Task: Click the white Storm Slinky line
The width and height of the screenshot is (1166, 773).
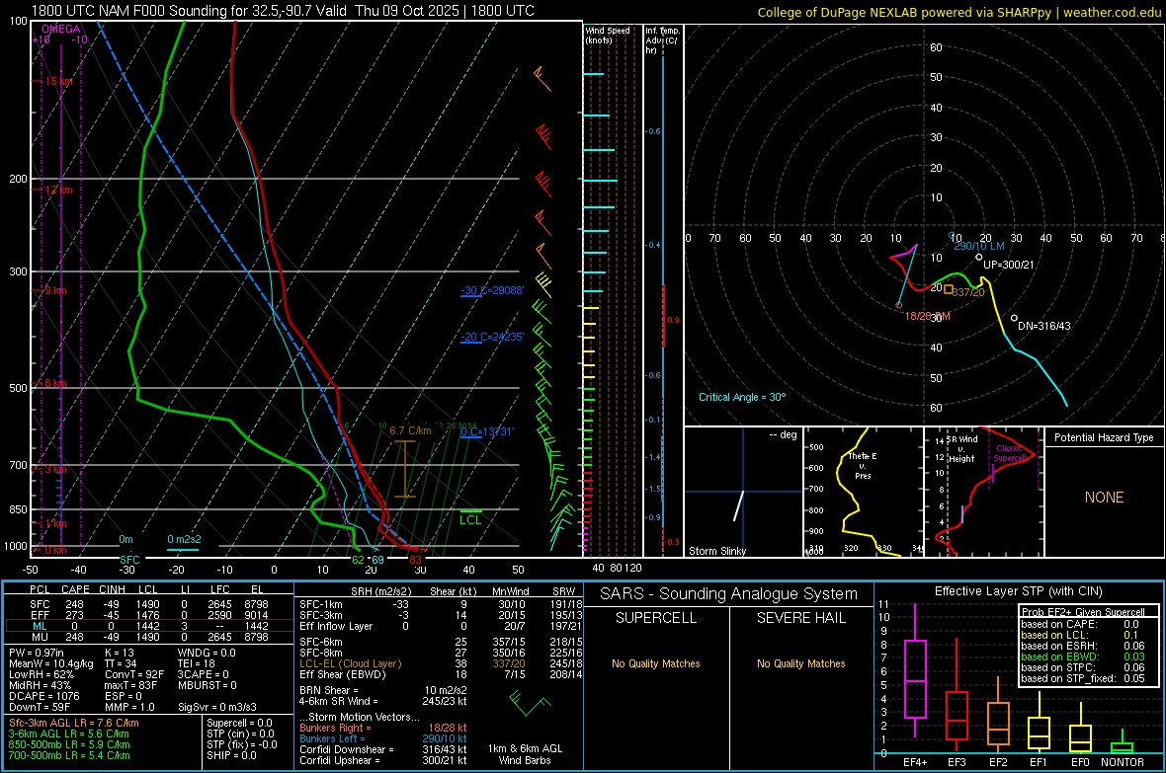Action: [x=738, y=505]
